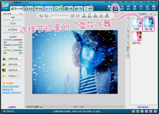Image resolution: width=159 pixels, height=114 pixels.
Task: Open the 饰品 tab
Action: click(39, 9)
